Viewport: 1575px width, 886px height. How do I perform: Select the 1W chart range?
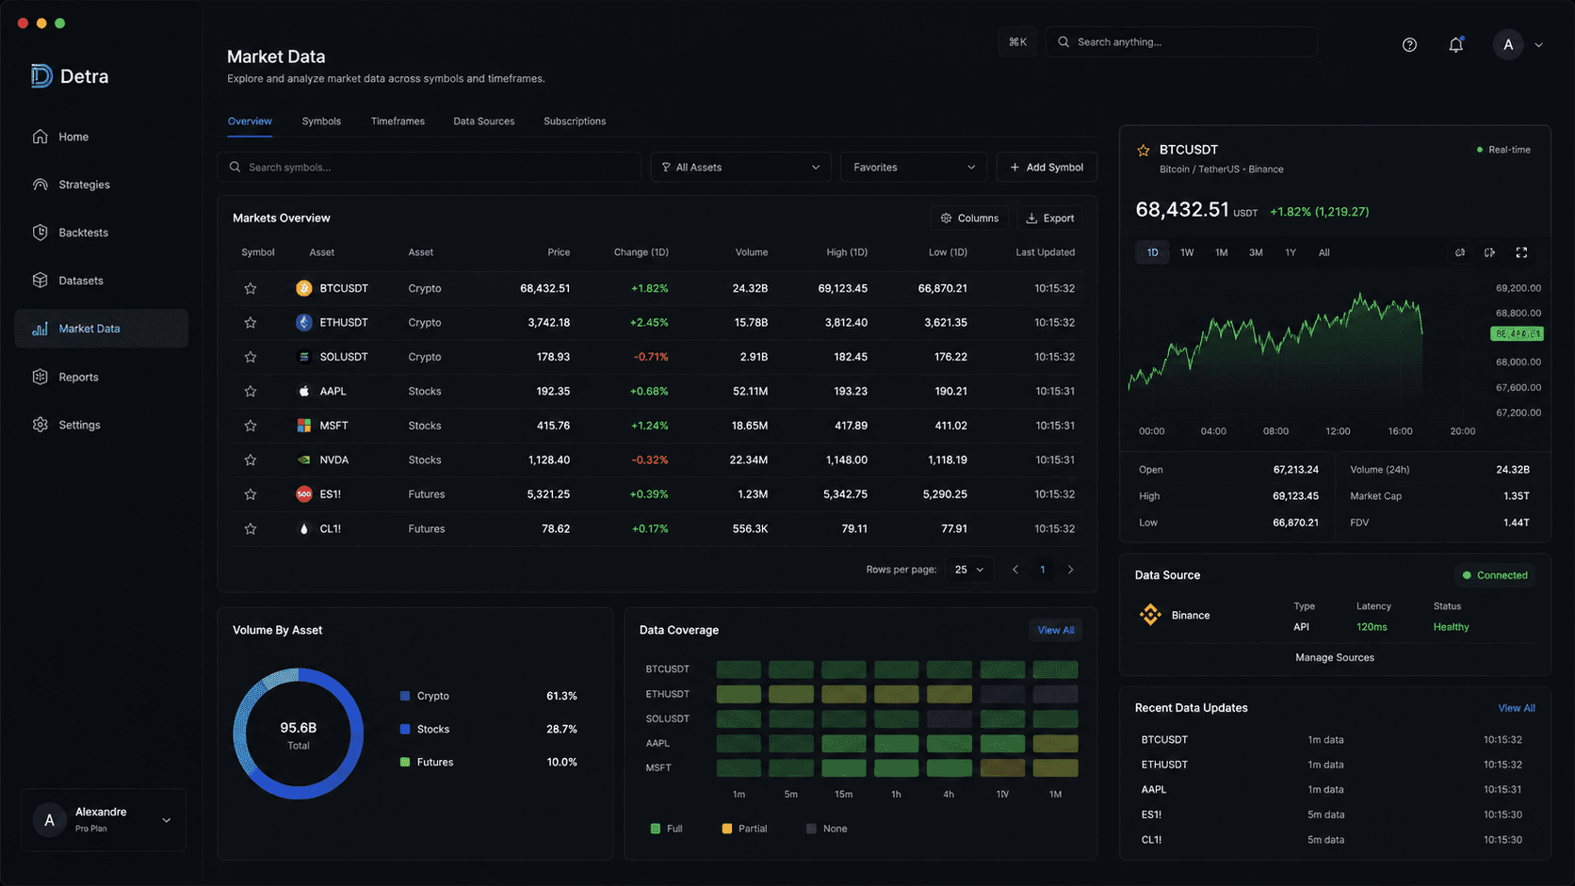point(1187,252)
